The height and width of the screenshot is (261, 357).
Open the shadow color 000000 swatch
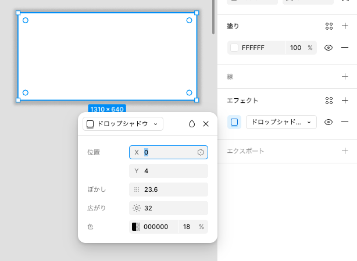pos(136,227)
